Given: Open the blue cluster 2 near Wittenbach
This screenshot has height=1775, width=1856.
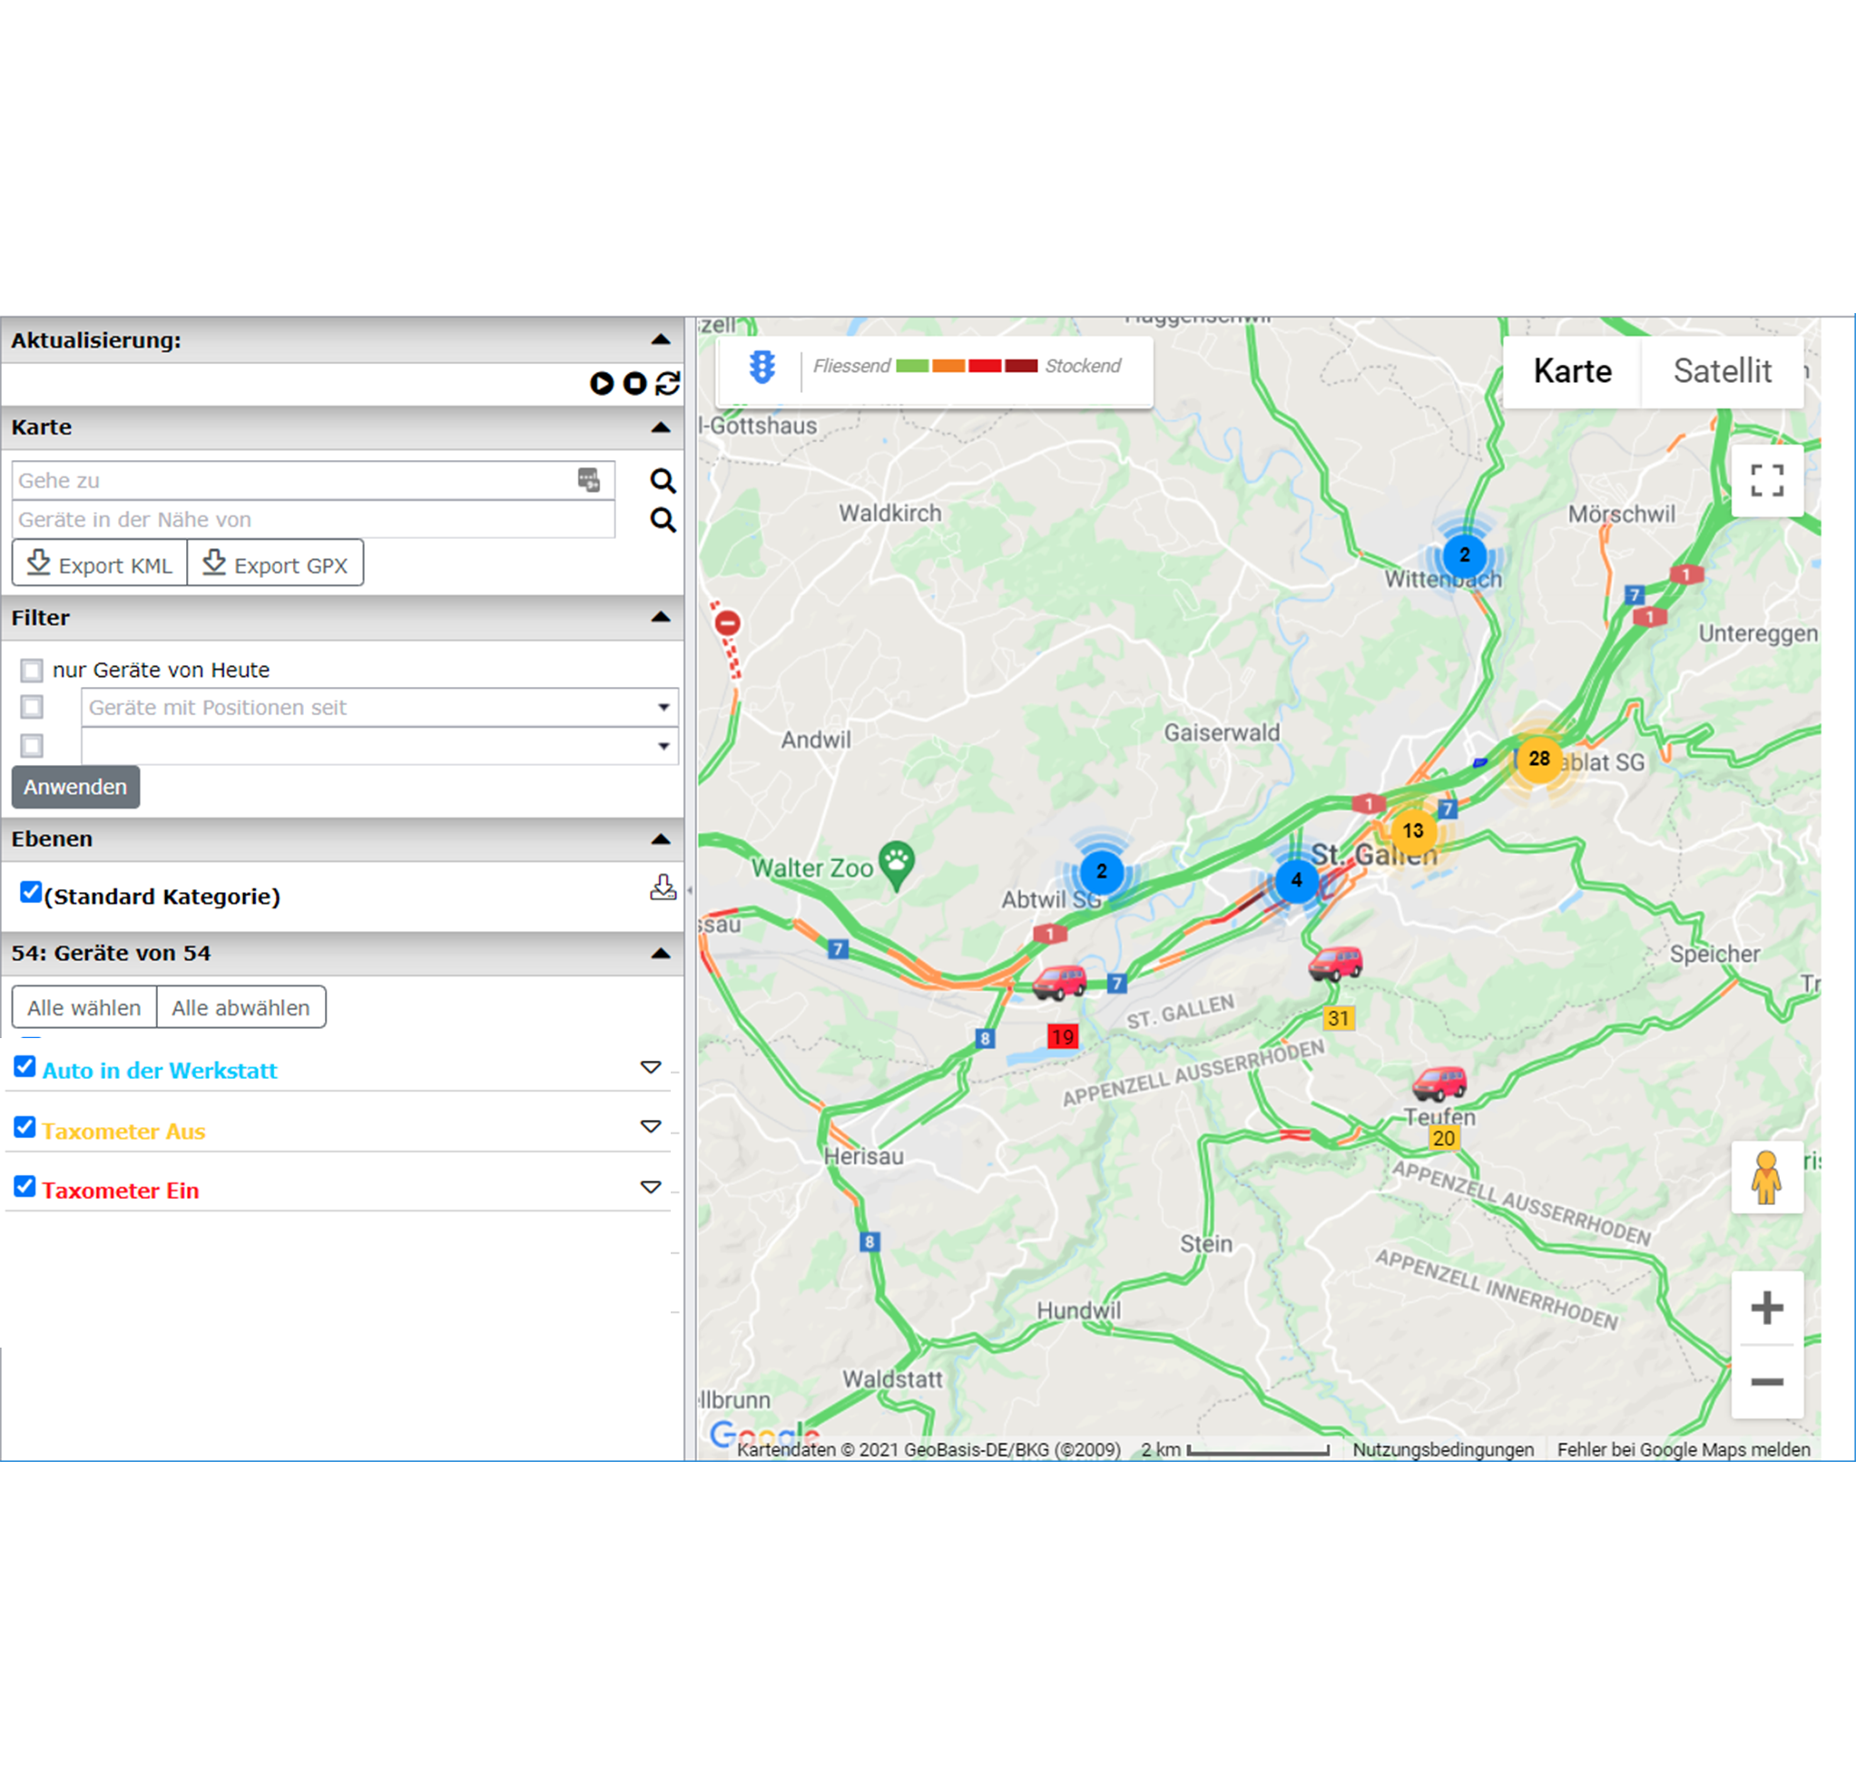Looking at the screenshot, I should pyautogui.click(x=1464, y=555).
